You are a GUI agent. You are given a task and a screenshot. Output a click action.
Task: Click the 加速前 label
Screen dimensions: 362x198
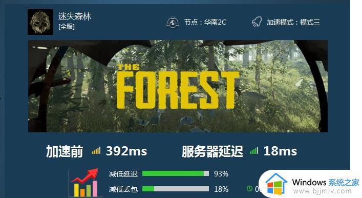coord(65,151)
